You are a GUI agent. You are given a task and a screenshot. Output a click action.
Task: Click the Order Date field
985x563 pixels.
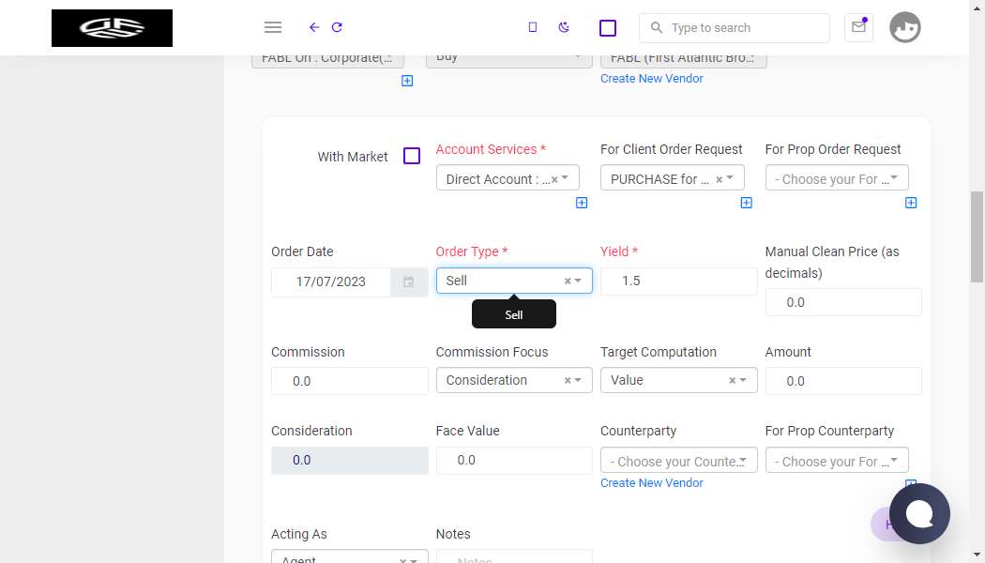tap(331, 282)
